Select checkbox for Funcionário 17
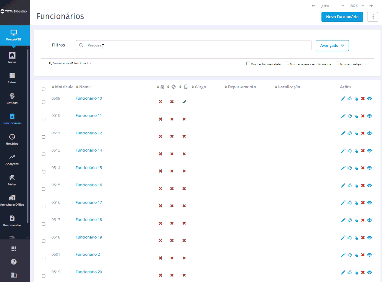Screen dimensions: 382x282 coord(44,206)
